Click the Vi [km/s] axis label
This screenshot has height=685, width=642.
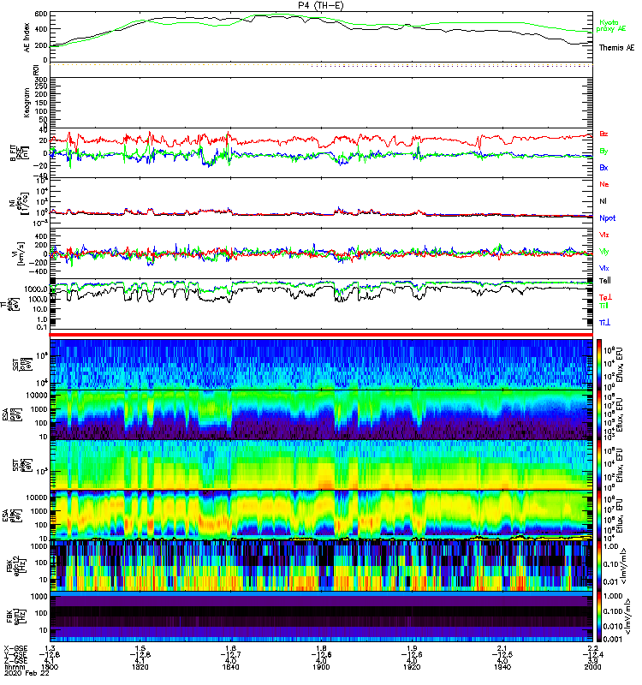(x=21, y=253)
